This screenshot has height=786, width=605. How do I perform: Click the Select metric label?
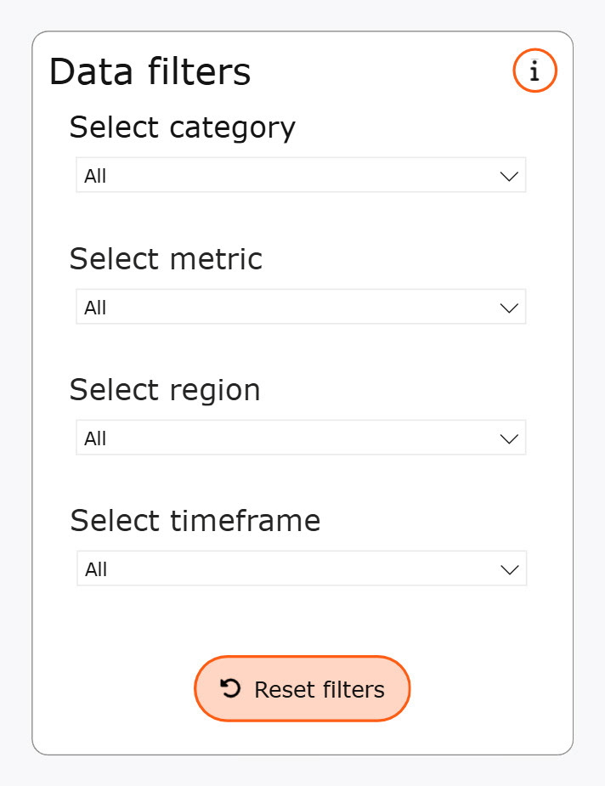pyautogui.click(x=166, y=259)
